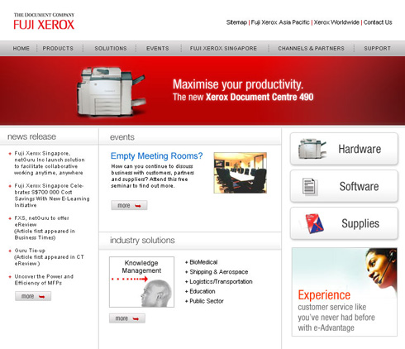Click the copier image in the banner
Image resolution: width=405 pixels, height=349 pixels.
click(x=111, y=92)
